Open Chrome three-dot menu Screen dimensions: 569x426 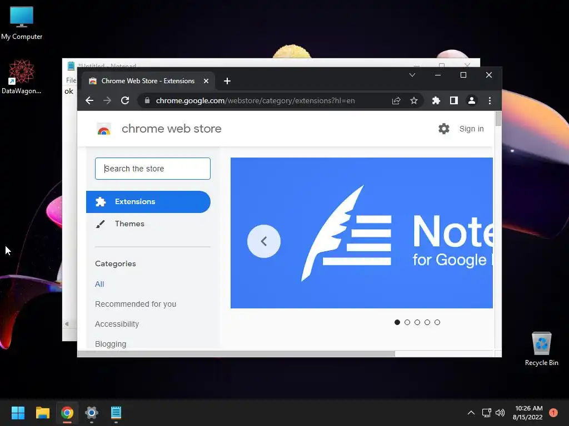(x=490, y=101)
